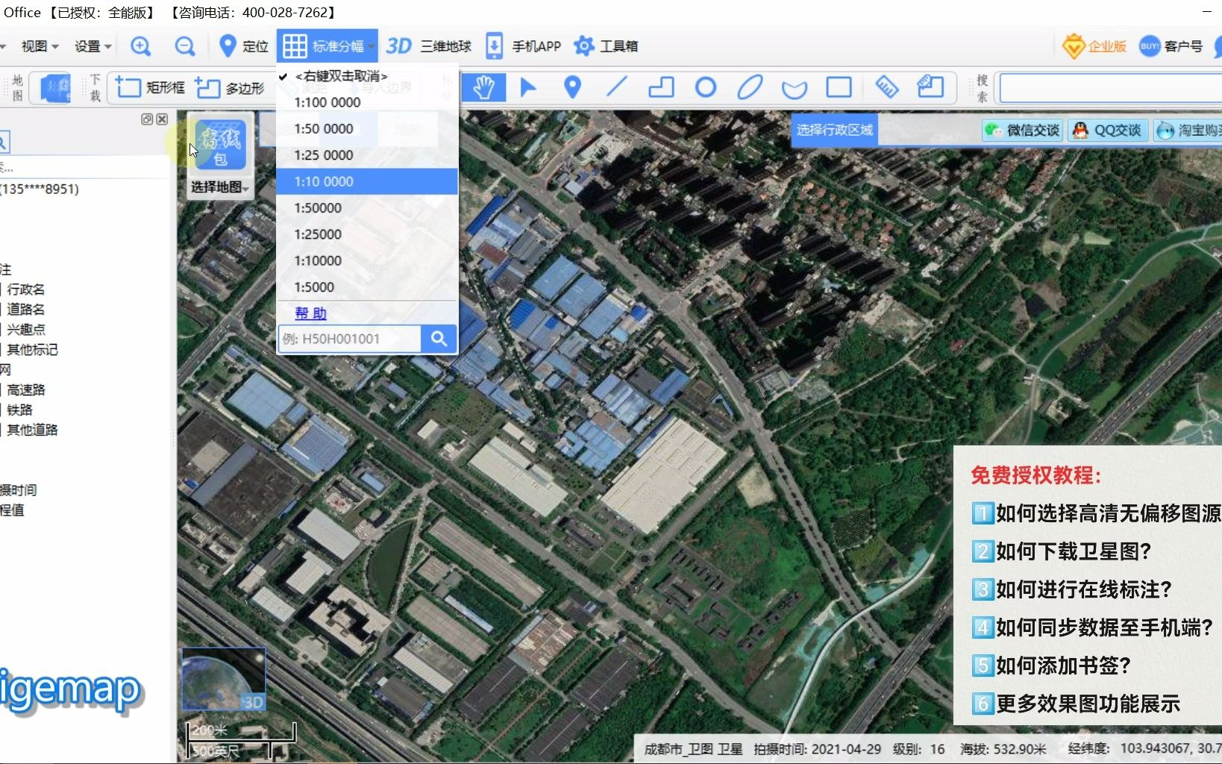The width and height of the screenshot is (1222, 764).
Task: Choose scale 1:25 0000
Action: pyautogui.click(x=366, y=155)
